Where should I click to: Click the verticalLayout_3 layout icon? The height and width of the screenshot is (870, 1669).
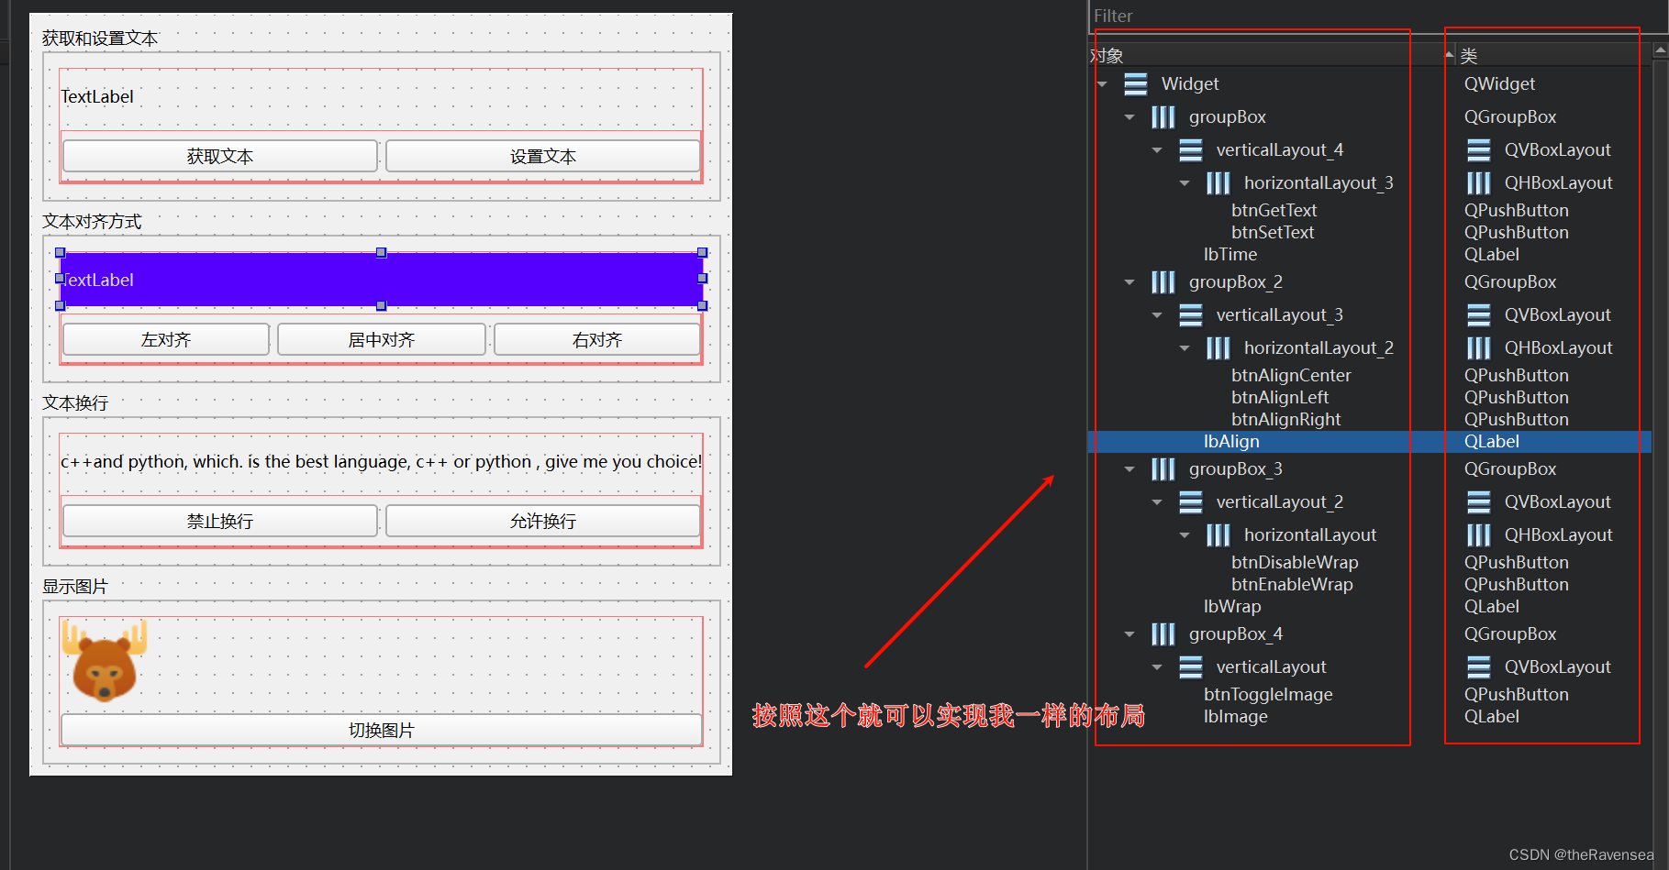pos(1191,315)
